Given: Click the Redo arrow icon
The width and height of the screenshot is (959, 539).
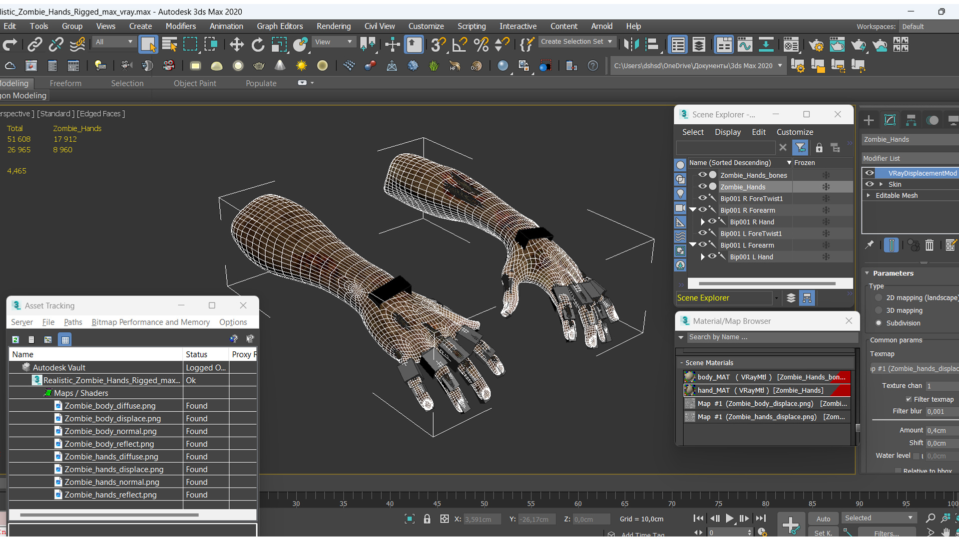Looking at the screenshot, I should [x=10, y=45].
